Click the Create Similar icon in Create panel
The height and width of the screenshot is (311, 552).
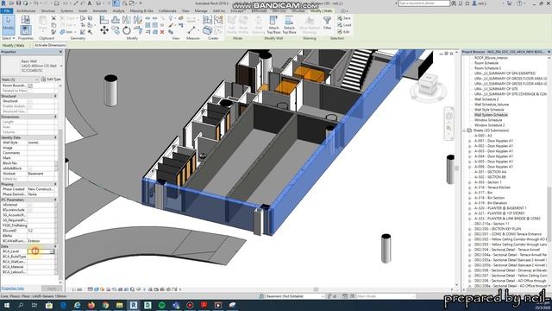coord(207,31)
